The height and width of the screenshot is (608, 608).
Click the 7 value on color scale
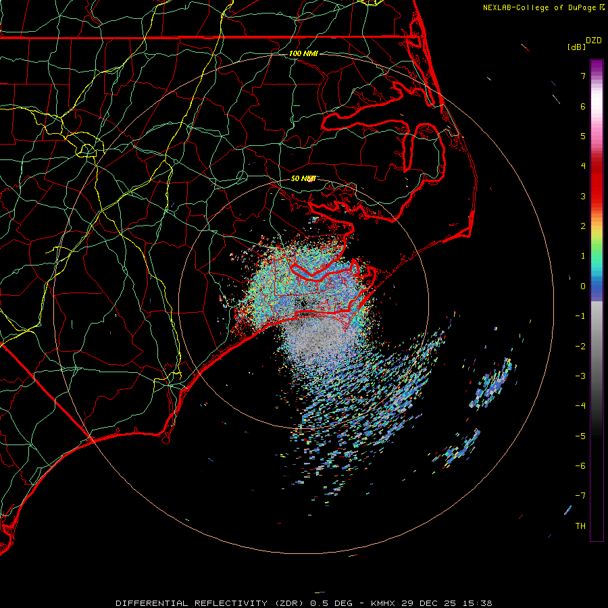click(x=583, y=76)
